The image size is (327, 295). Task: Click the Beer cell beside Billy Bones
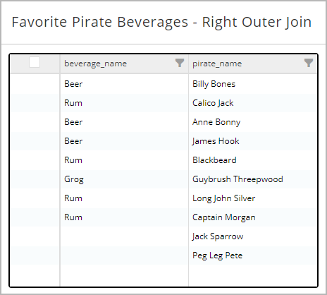tap(124, 84)
